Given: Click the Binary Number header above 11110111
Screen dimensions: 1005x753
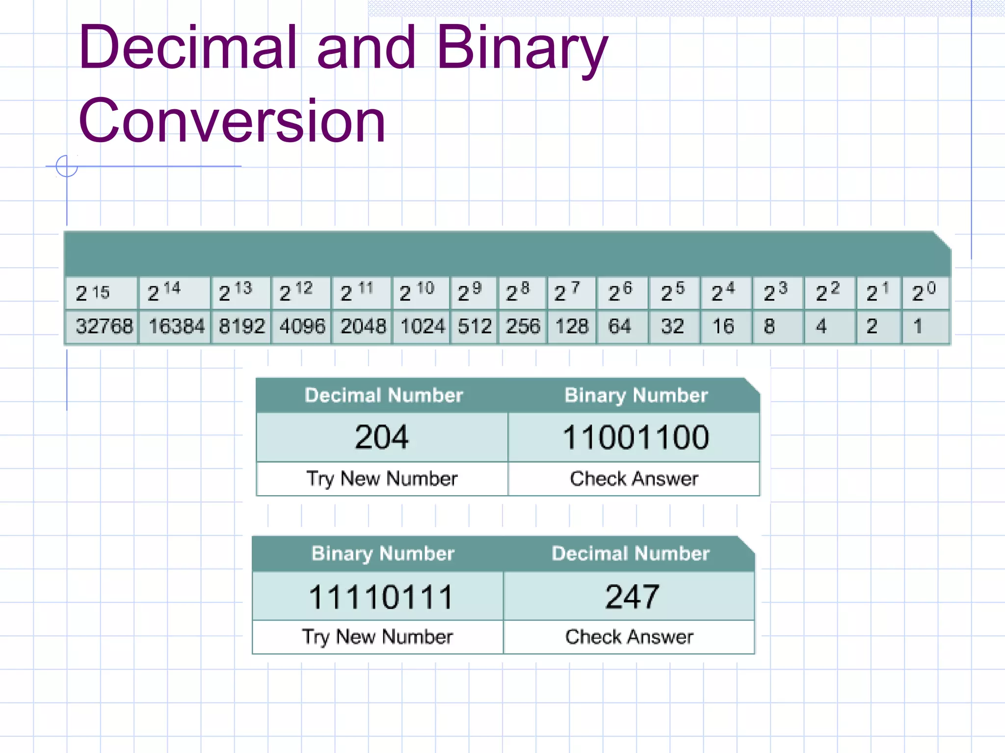Looking at the screenshot, I should [x=383, y=553].
